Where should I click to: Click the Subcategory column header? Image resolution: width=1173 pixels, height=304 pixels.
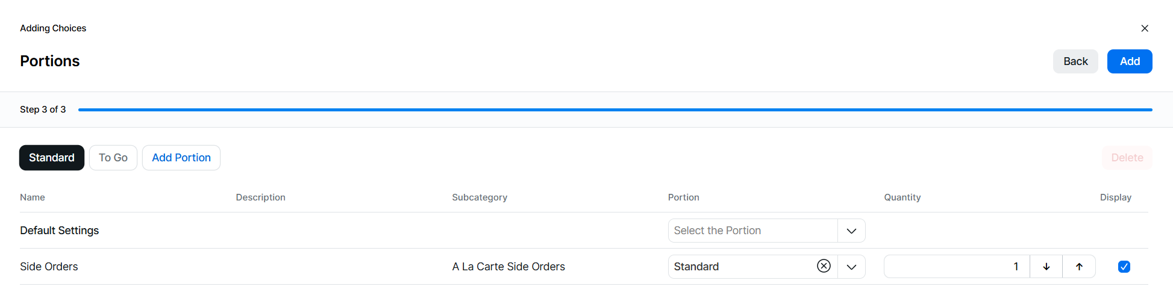pyautogui.click(x=480, y=197)
